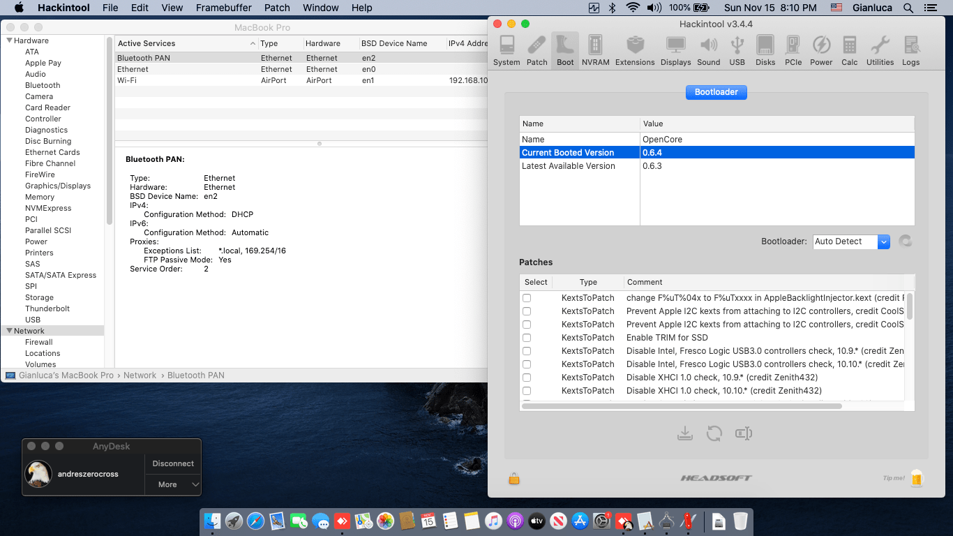Click the patches list horizontal scrollbar
Screen dimensions: 953x536
tap(712, 406)
